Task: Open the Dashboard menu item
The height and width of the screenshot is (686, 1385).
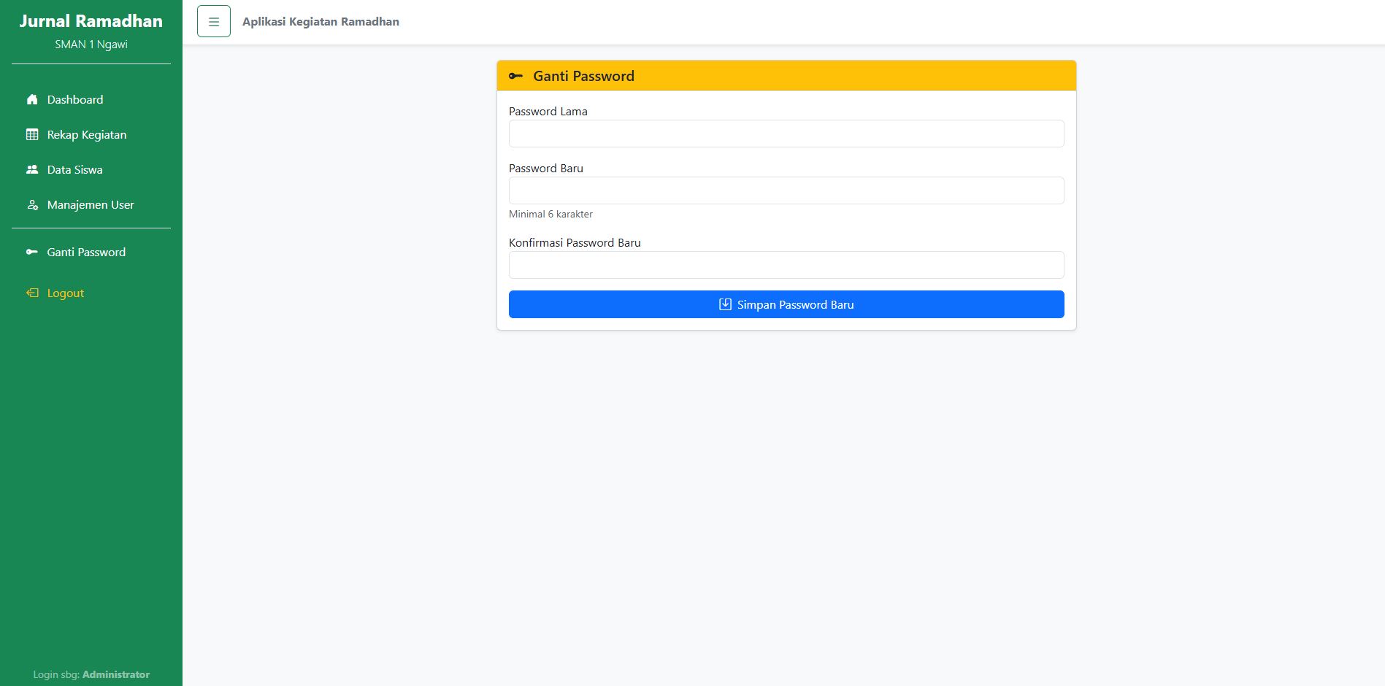Action: (x=75, y=99)
